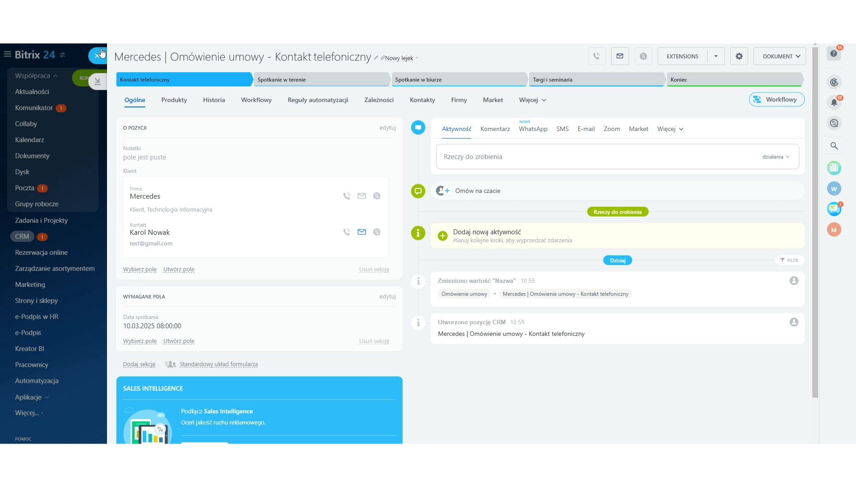Screen dimensions: 856x481
Task: Click Standardowy układ formularza link
Action: [x=218, y=364]
